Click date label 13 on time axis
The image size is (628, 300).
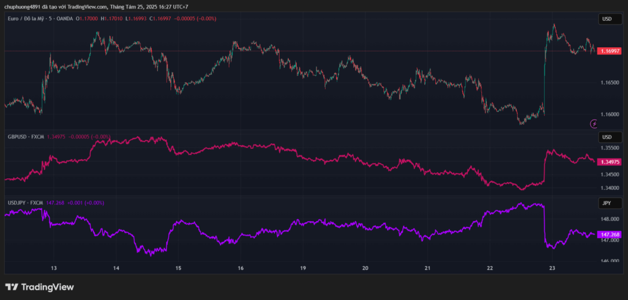click(x=54, y=268)
